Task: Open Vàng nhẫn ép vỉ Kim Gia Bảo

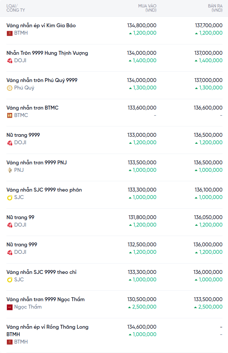Action: point(41,25)
